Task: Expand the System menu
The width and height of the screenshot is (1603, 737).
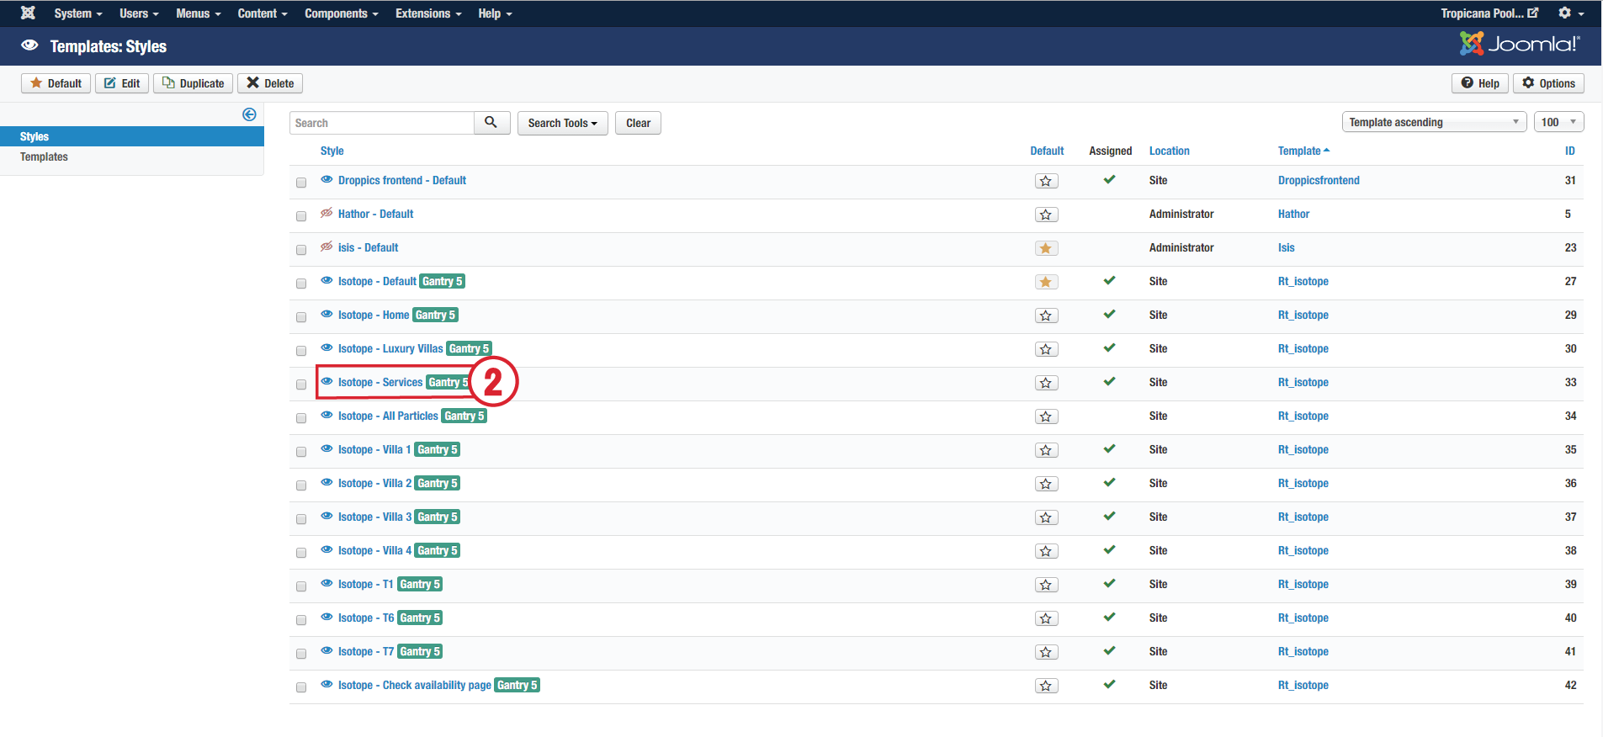Action: (x=78, y=13)
